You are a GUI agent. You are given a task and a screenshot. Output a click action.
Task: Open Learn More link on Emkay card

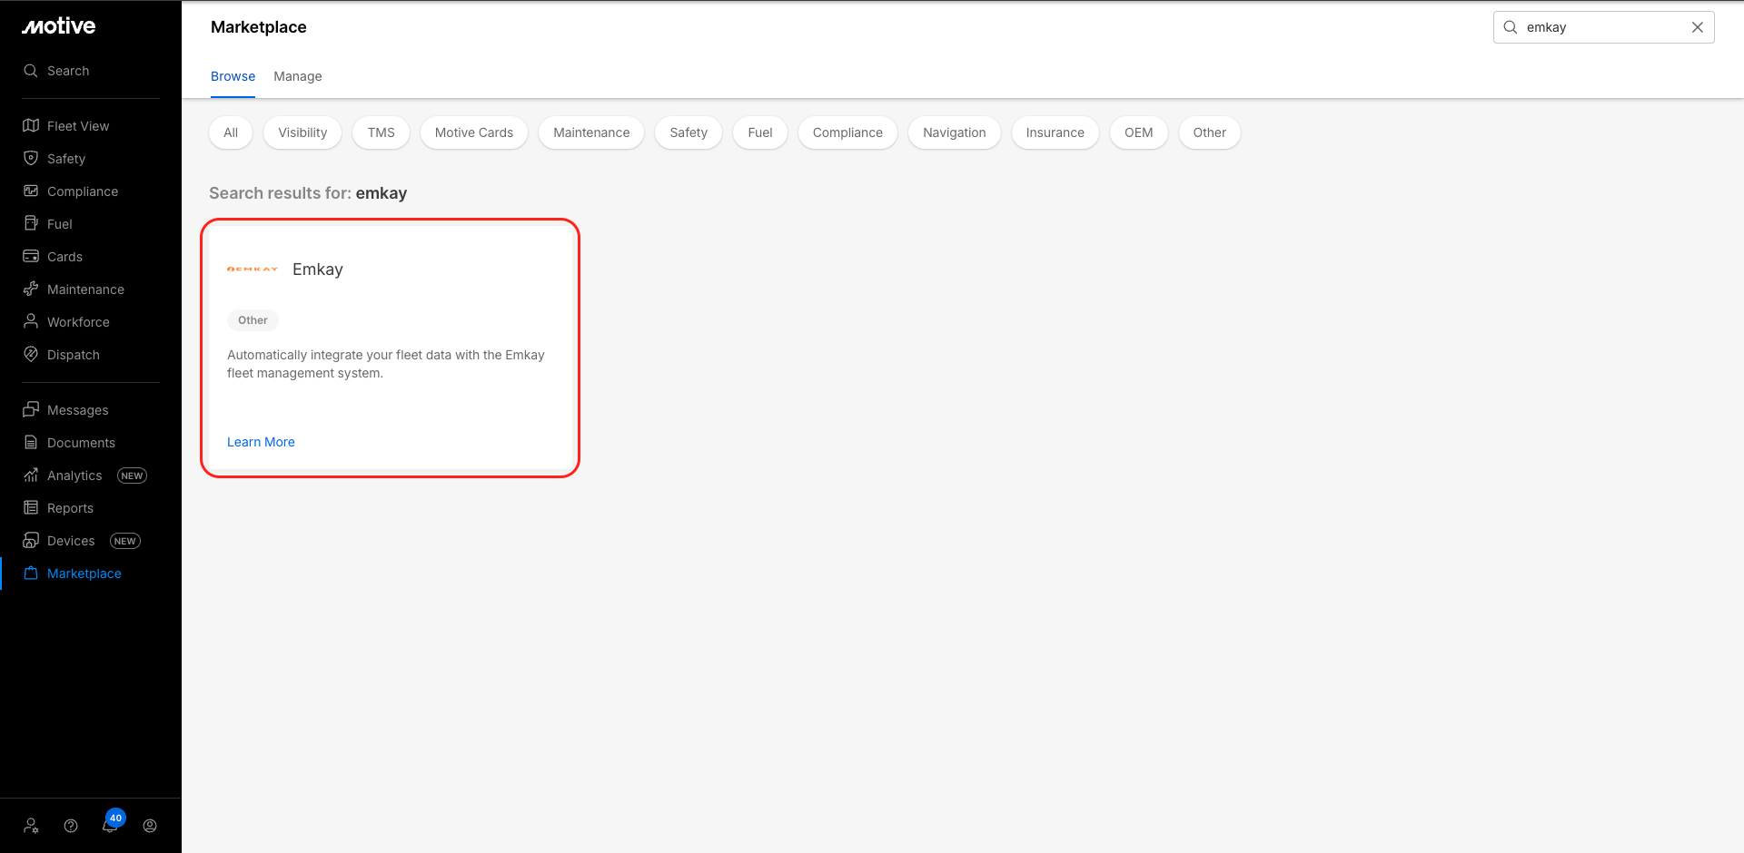(261, 442)
